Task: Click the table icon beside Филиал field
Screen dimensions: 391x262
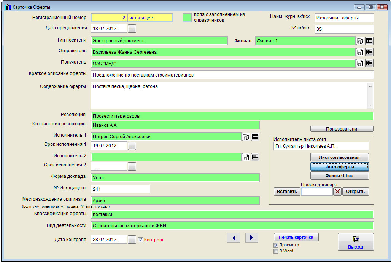Action: click(369, 41)
